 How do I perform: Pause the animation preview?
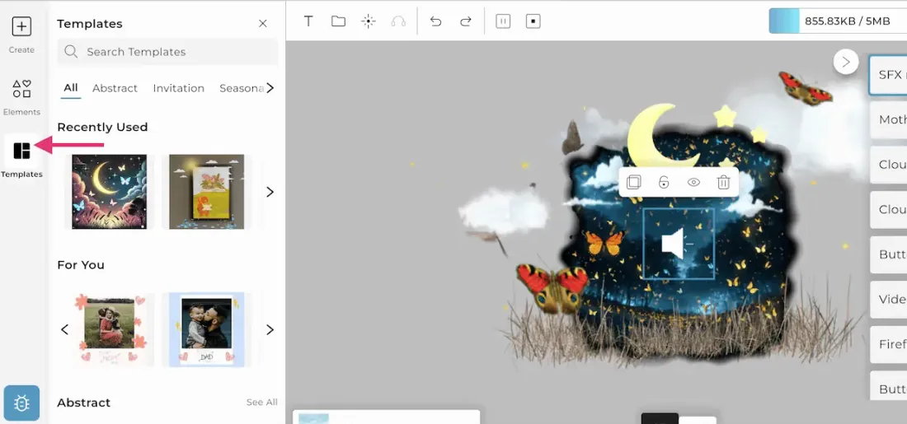(x=503, y=21)
